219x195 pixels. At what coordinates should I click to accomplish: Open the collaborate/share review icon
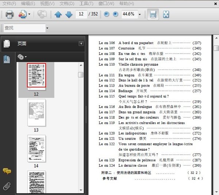(x=22, y=14)
